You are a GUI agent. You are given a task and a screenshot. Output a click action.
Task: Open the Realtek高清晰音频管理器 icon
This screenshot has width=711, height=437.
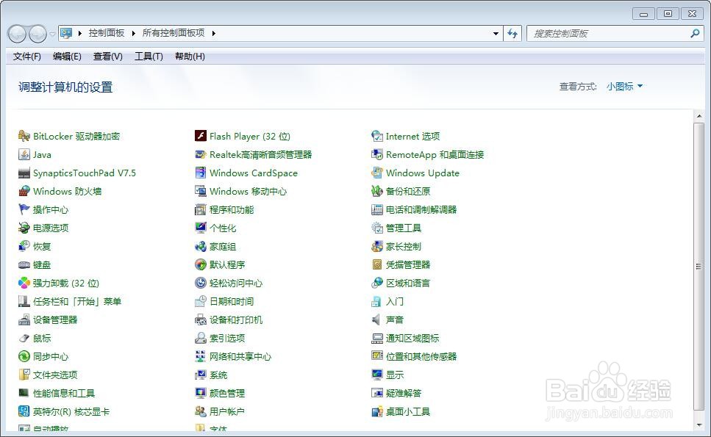pyautogui.click(x=201, y=154)
